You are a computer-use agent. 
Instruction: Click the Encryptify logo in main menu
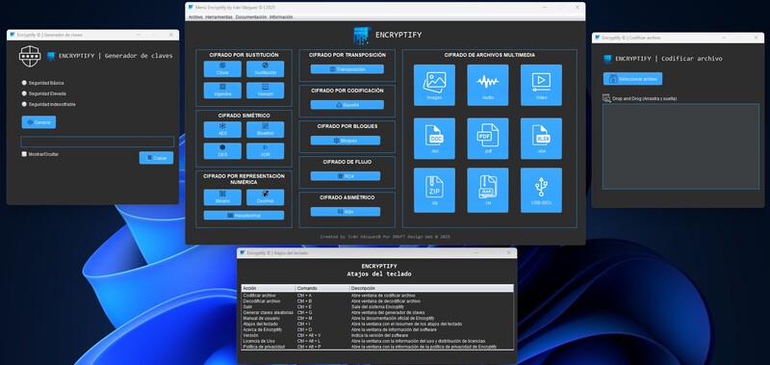point(363,36)
